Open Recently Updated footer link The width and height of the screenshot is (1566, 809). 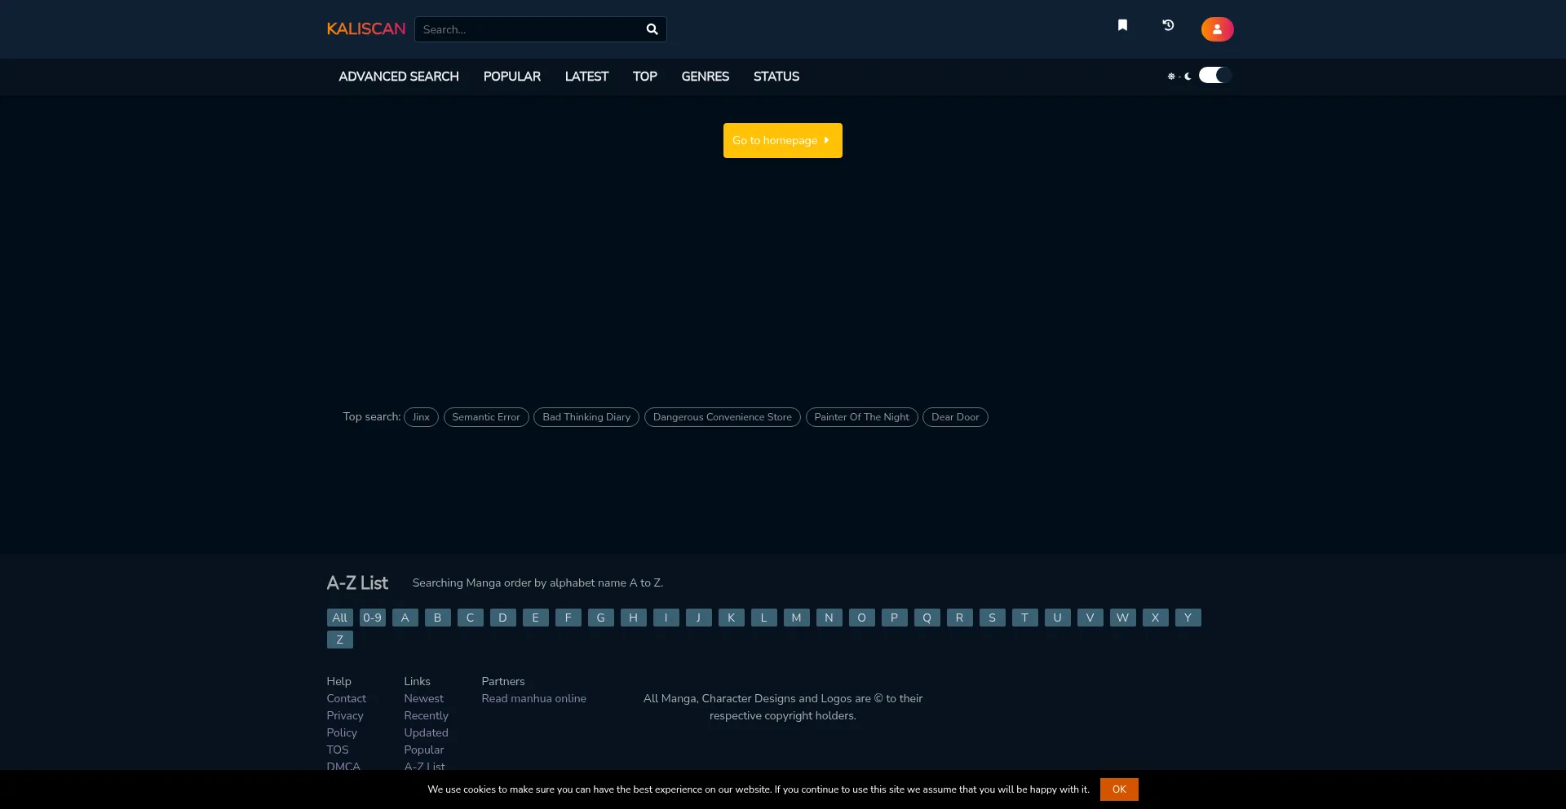427,724
